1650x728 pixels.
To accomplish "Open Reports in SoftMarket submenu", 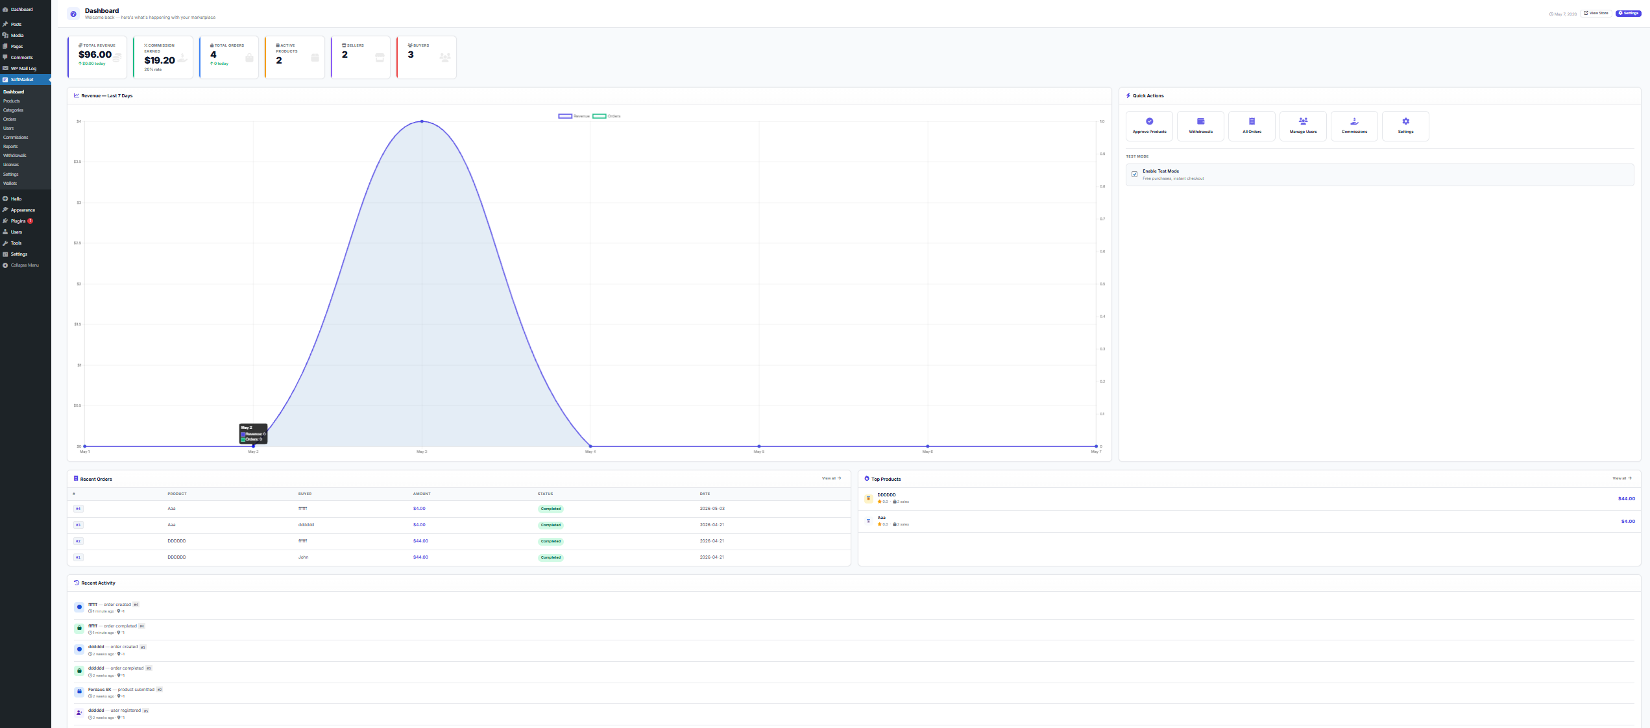I will [x=10, y=147].
